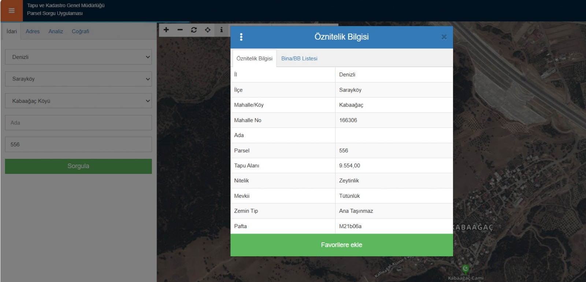Select the Coğrafi tab
Screen dimensions: 586x282
(80, 31)
